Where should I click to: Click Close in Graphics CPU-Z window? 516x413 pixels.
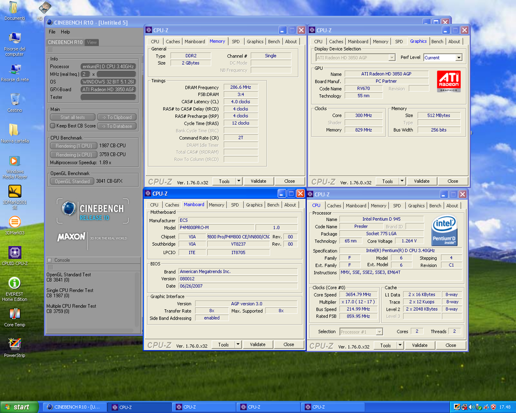(453, 181)
